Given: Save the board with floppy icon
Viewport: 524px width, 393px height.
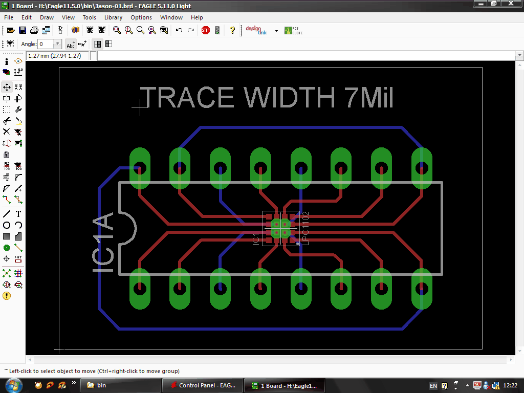Looking at the screenshot, I should [x=23, y=30].
